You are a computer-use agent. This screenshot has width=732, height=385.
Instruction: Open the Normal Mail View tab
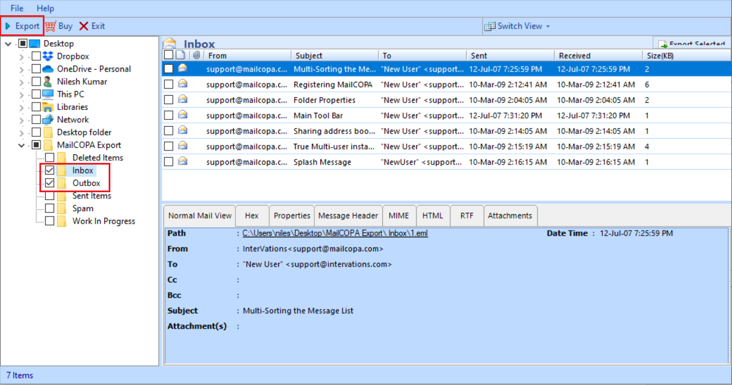[200, 215]
